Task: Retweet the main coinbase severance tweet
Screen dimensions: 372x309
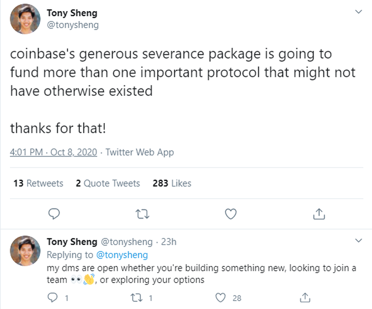Action: [x=142, y=214]
